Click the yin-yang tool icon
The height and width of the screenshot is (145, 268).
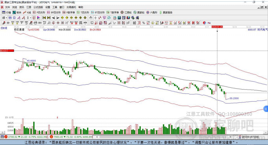coord(204,23)
